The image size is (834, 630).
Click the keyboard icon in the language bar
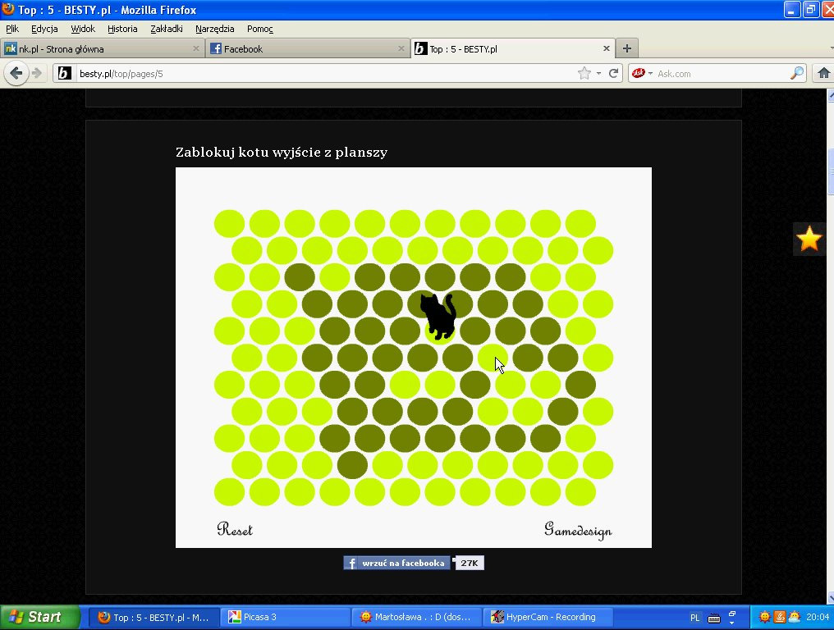[x=714, y=618]
